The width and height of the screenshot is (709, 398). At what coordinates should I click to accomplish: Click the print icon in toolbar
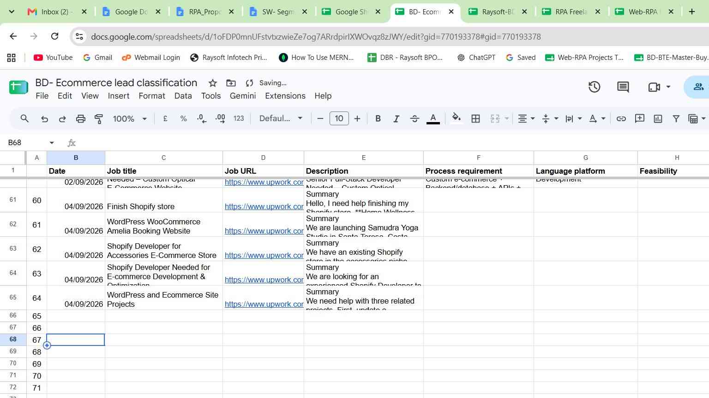(81, 119)
